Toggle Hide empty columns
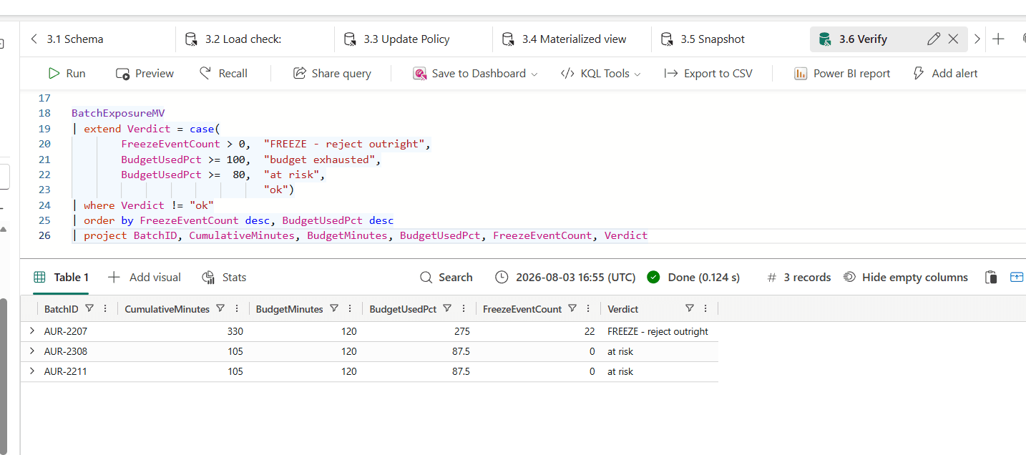Image resolution: width=1026 pixels, height=455 pixels. (905, 278)
